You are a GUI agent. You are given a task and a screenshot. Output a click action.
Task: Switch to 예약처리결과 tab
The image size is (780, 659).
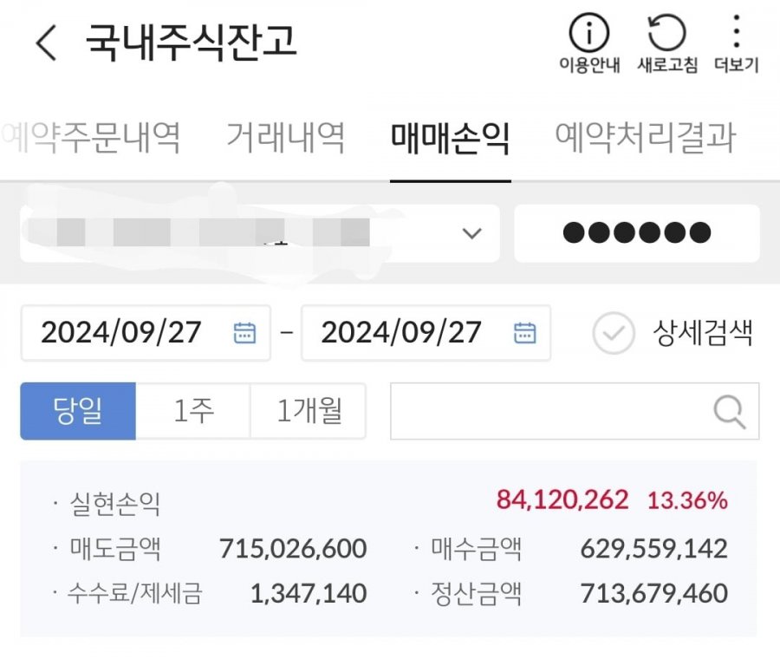[x=645, y=137]
